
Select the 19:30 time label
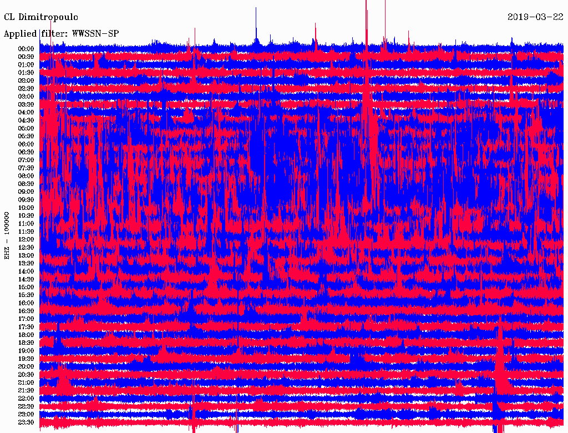click(x=26, y=359)
